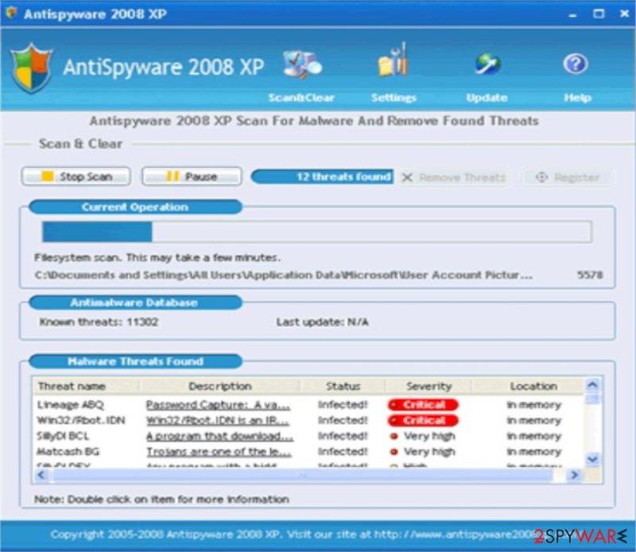The image size is (636, 552).
Task: Click the horizontal scroll left arrow
Action: coord(41,475)
